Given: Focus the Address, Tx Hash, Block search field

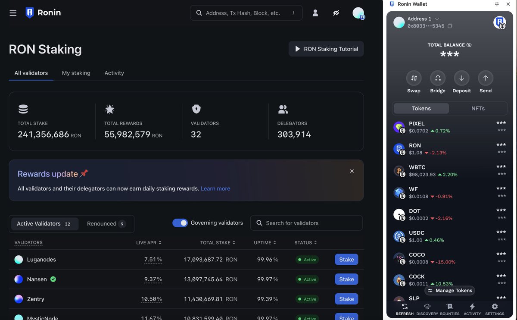Looking at the screenshot, I should pyautogui.click(x=246, y=13).
